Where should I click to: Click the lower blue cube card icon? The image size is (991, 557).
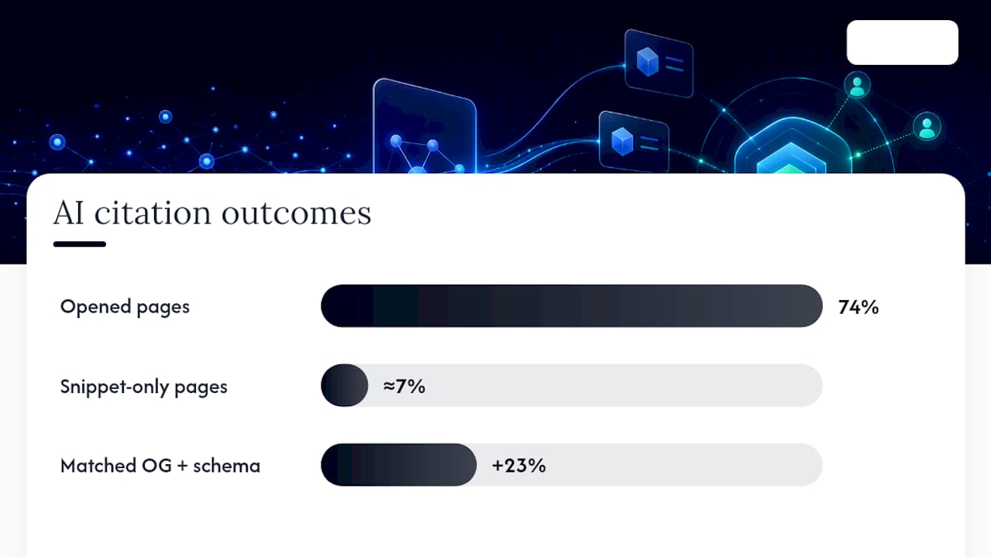click(633, 142)
